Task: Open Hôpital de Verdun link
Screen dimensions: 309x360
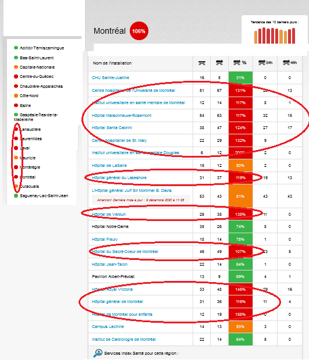Action: coord(109,215)
